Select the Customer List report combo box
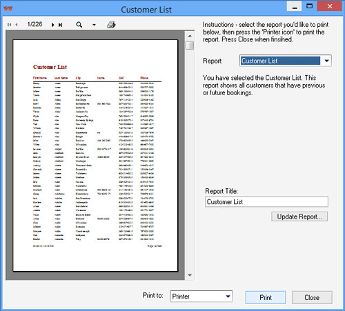345x311 pixels. point(285,61)
